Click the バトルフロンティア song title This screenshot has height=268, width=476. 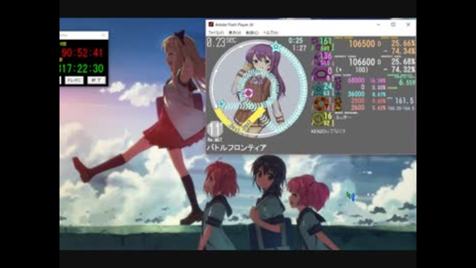[x=237, y=148]
